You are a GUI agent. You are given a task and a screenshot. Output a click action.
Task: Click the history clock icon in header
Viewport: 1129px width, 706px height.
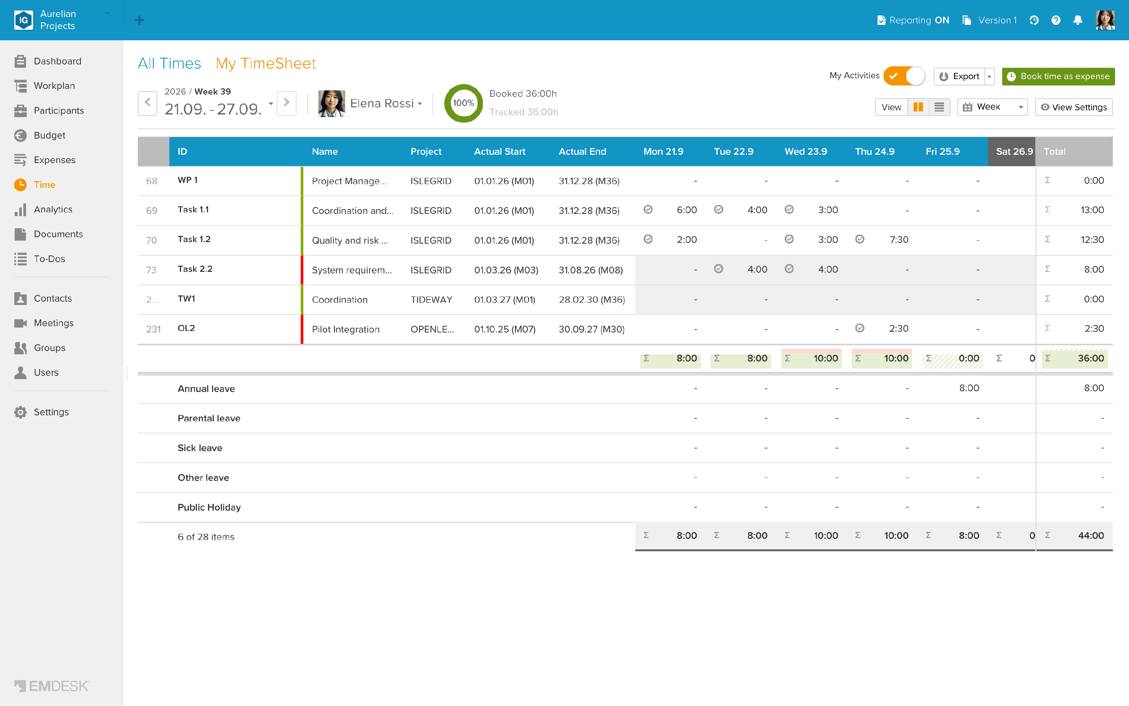pos(1034,20)
